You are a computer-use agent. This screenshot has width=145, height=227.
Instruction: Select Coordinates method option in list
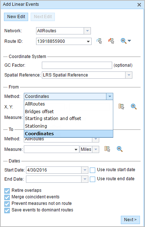click(69, 133)
